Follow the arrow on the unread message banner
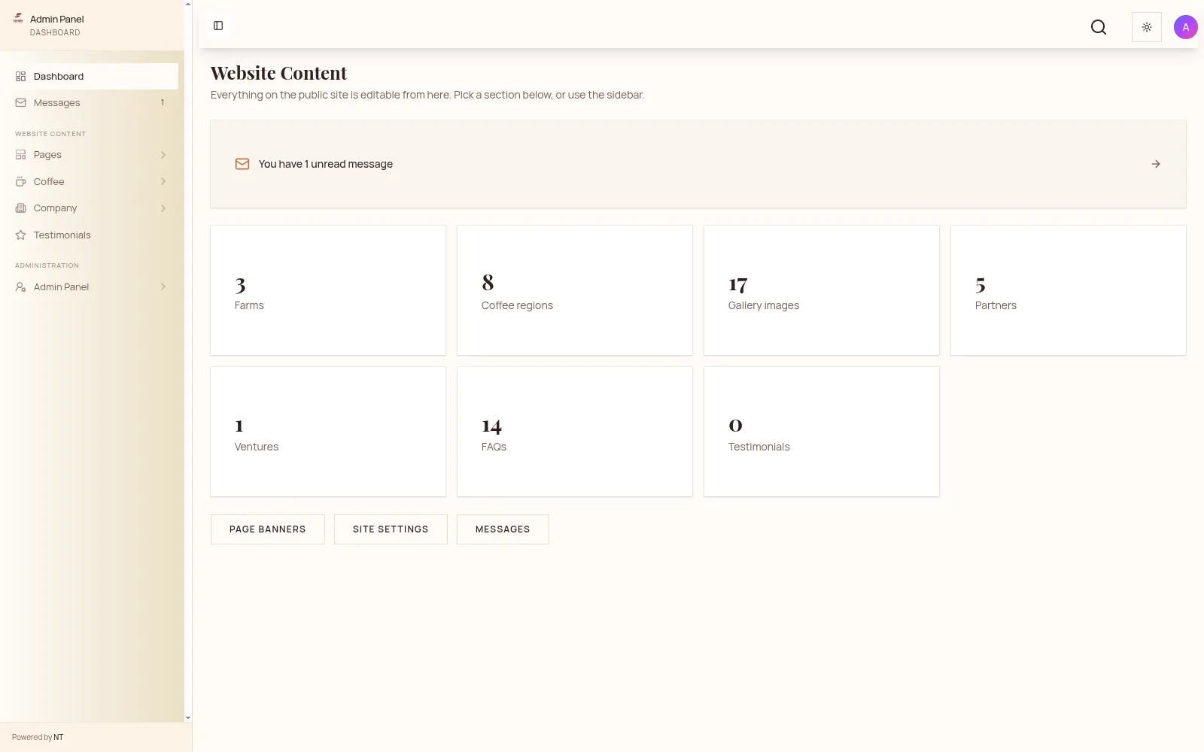This screenshot has height=752, width=1204. click(x=1156, y=164)
